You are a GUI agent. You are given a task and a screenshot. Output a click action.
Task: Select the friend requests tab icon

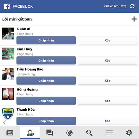pyautogui.click(x=30, y=133)
